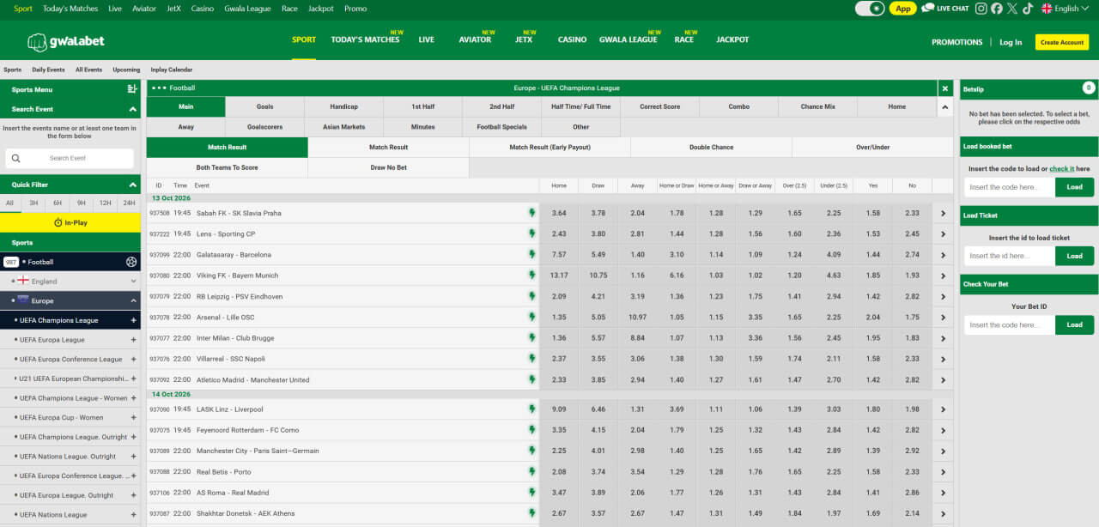Click Load button under Check Your Bet
Image resolution: width=1099 pixels, height=527 pixels.
pyautogui.click(x=1074, y=324)
